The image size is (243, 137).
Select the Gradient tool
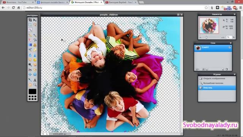coord(30,45)
